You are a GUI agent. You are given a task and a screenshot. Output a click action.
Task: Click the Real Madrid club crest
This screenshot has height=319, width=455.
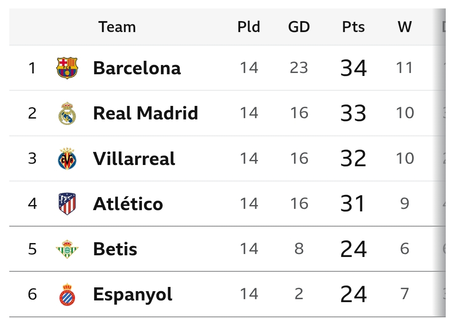click(67, 113)
